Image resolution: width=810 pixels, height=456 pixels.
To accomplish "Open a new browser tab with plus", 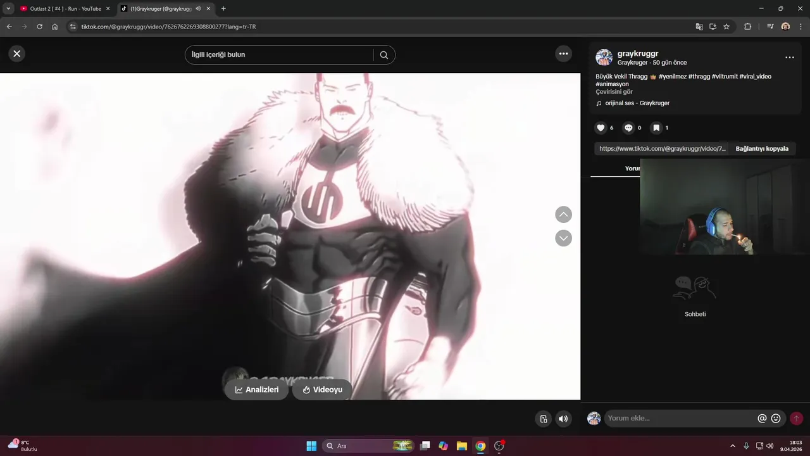I will pyautogui.click(x=223, y=9).
